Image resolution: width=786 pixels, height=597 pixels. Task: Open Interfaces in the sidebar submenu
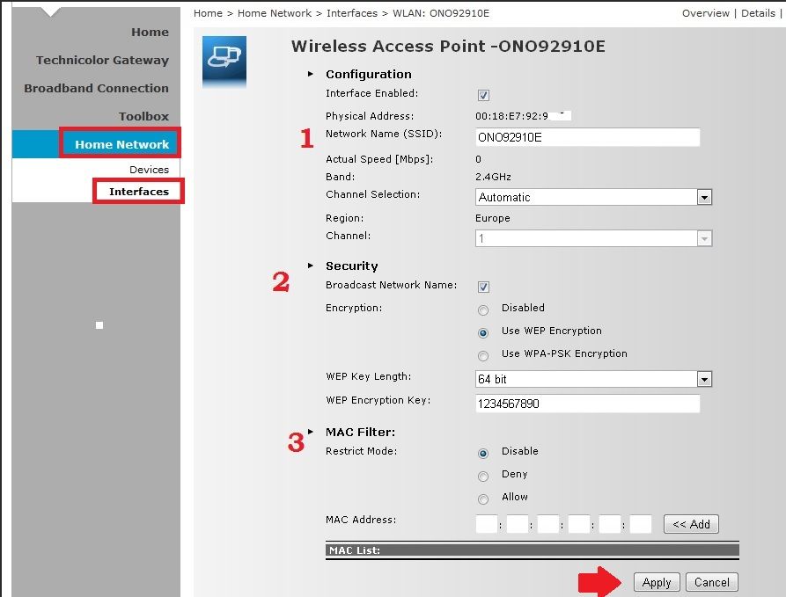139,192
